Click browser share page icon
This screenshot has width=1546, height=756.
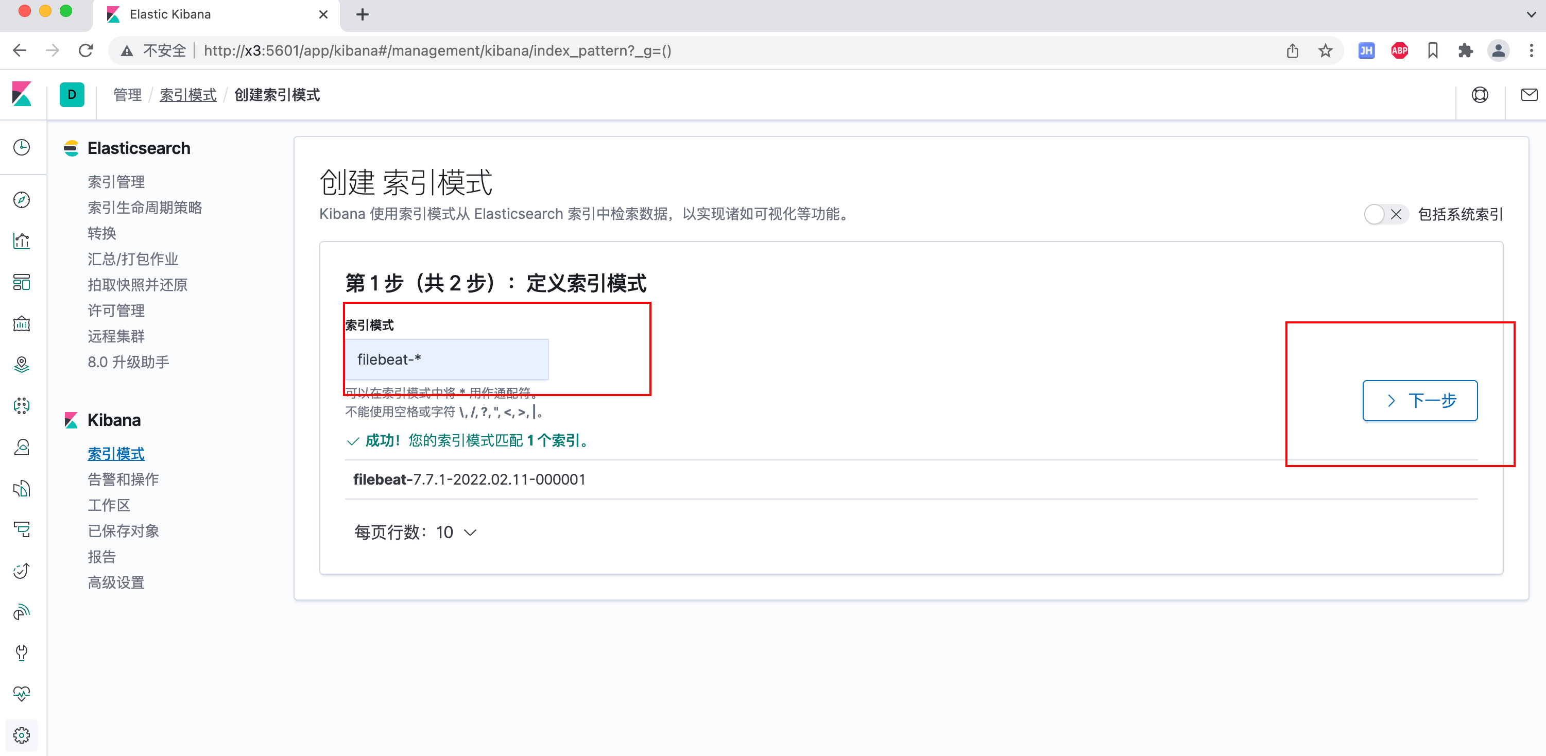click(x=1292, y=51)
